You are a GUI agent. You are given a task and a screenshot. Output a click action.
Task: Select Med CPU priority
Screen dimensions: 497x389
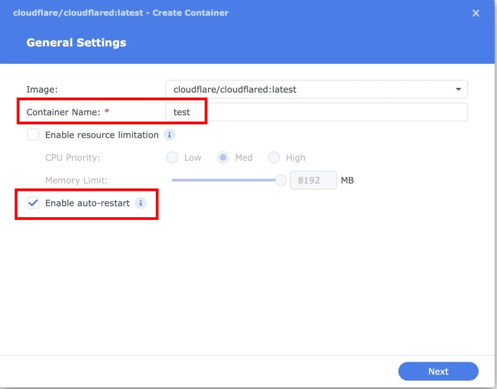pos(223,157)
